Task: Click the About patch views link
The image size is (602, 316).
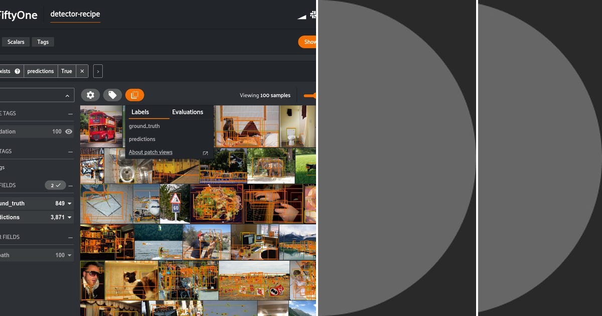Action: coord(150,152)
